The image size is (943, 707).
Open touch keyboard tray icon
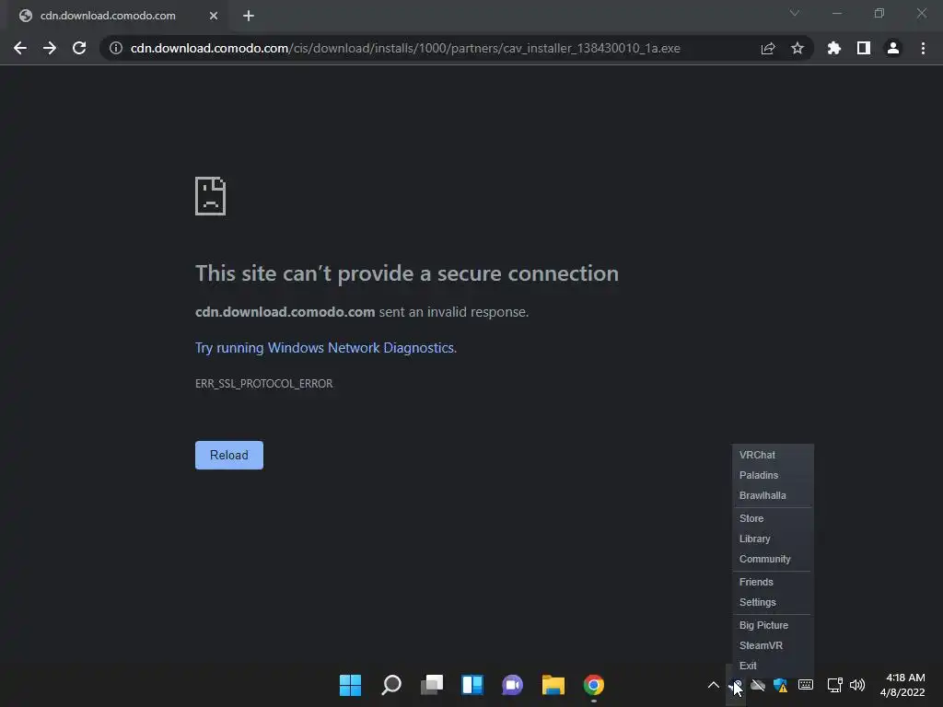point(805,685)
